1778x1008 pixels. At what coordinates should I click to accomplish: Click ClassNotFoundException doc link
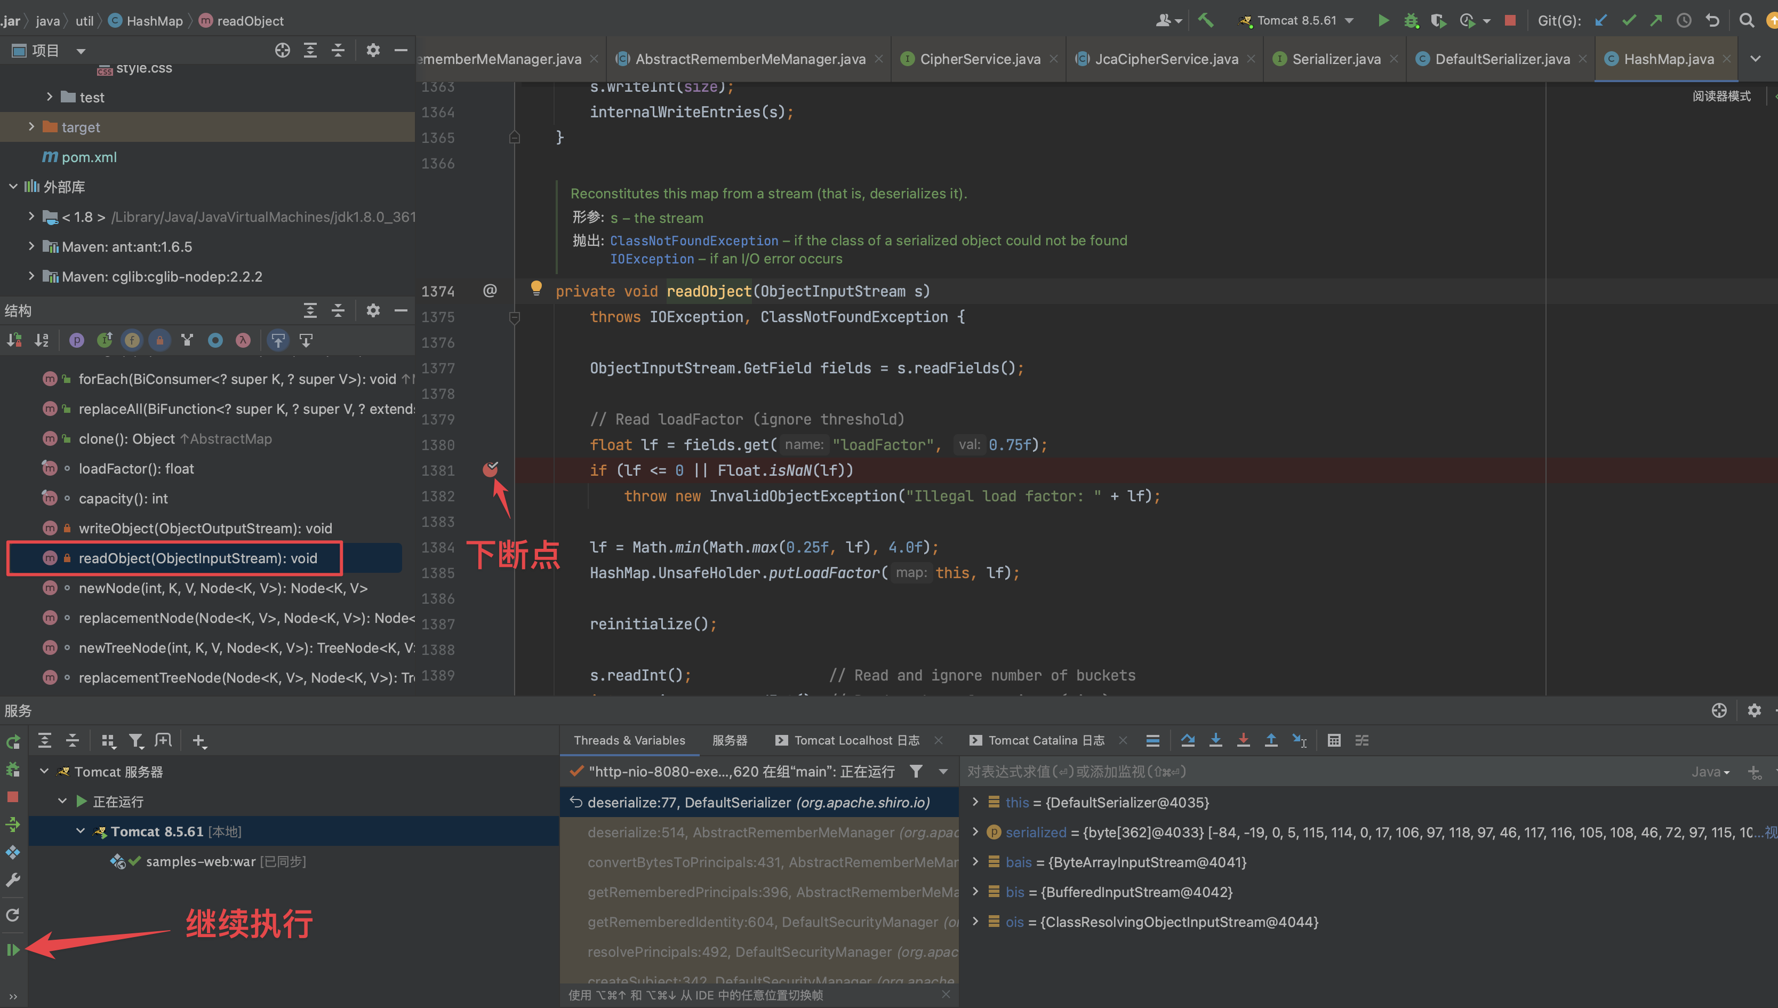point(693,240)
